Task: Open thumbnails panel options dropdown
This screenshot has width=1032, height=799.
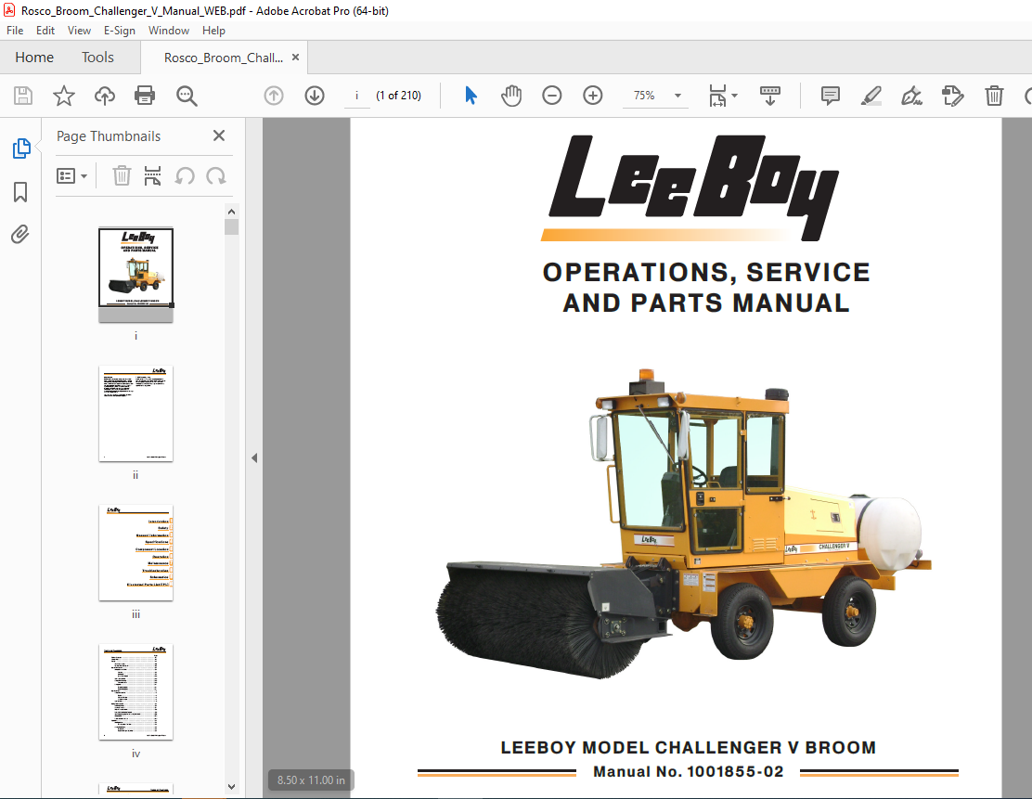Action: coord(71,175)
